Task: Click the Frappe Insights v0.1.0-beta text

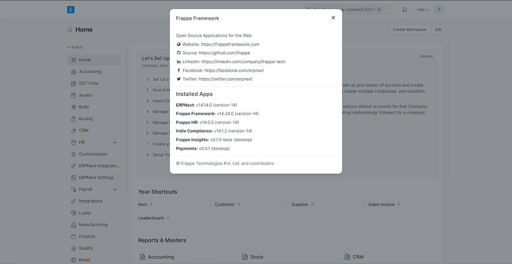Action: tap(231, 140)
